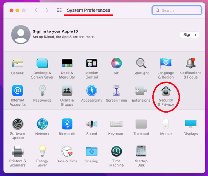Click the Apple ID profile avatar

(21, 34)
